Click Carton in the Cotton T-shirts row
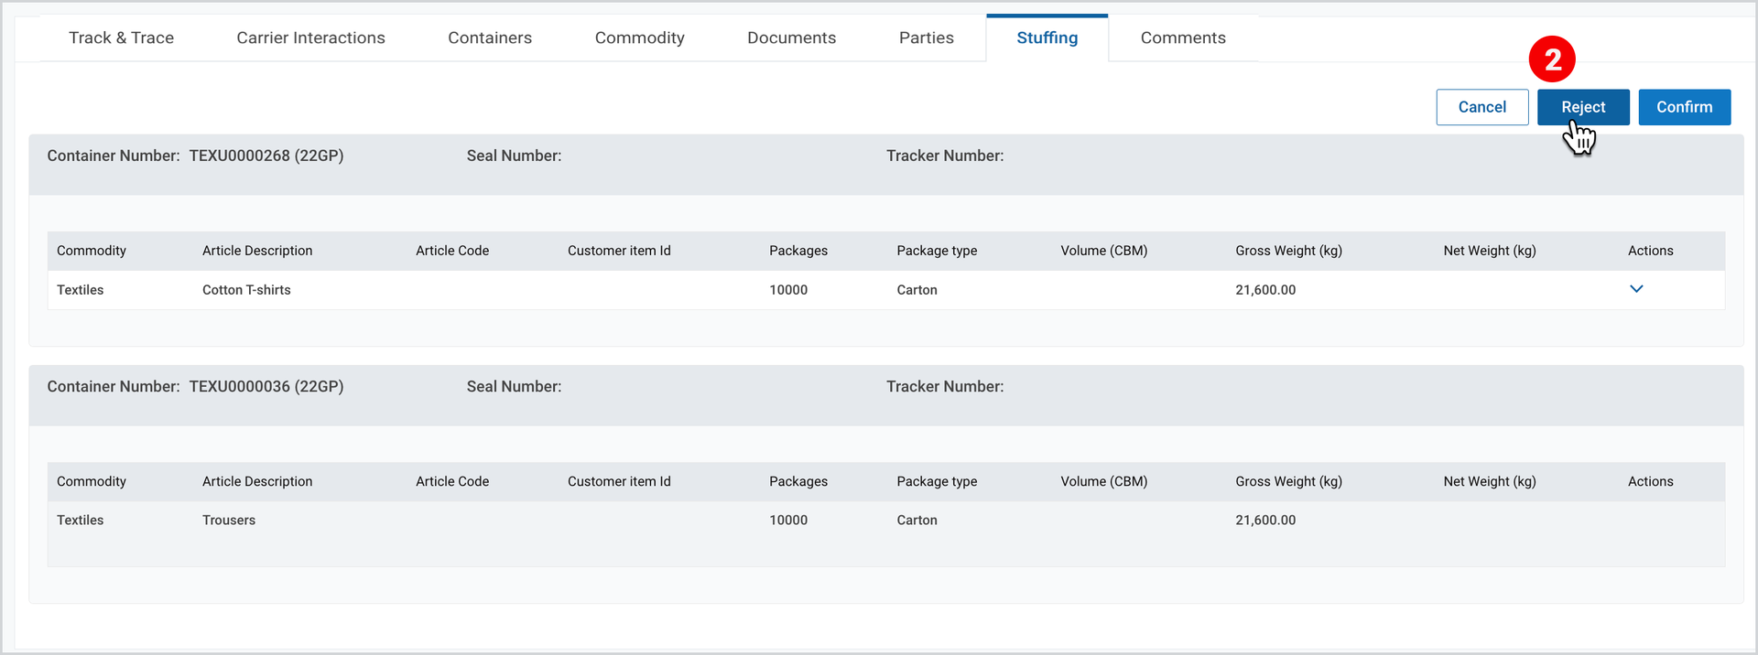The image size is (1758, 655). 917,290
